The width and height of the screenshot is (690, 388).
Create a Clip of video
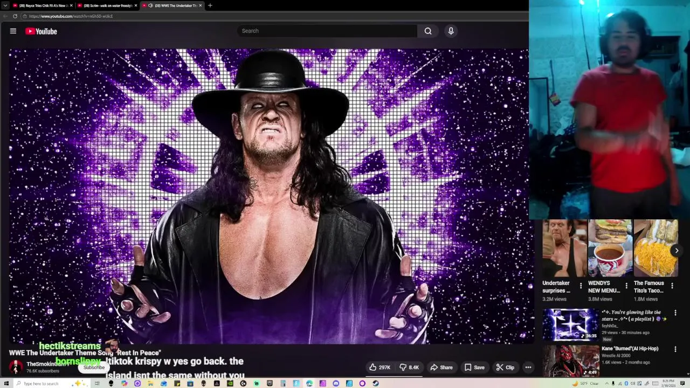[x=505, y=368]
